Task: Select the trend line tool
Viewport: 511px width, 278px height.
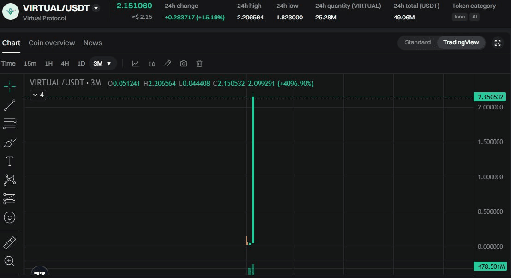Action: coord(9,105)
